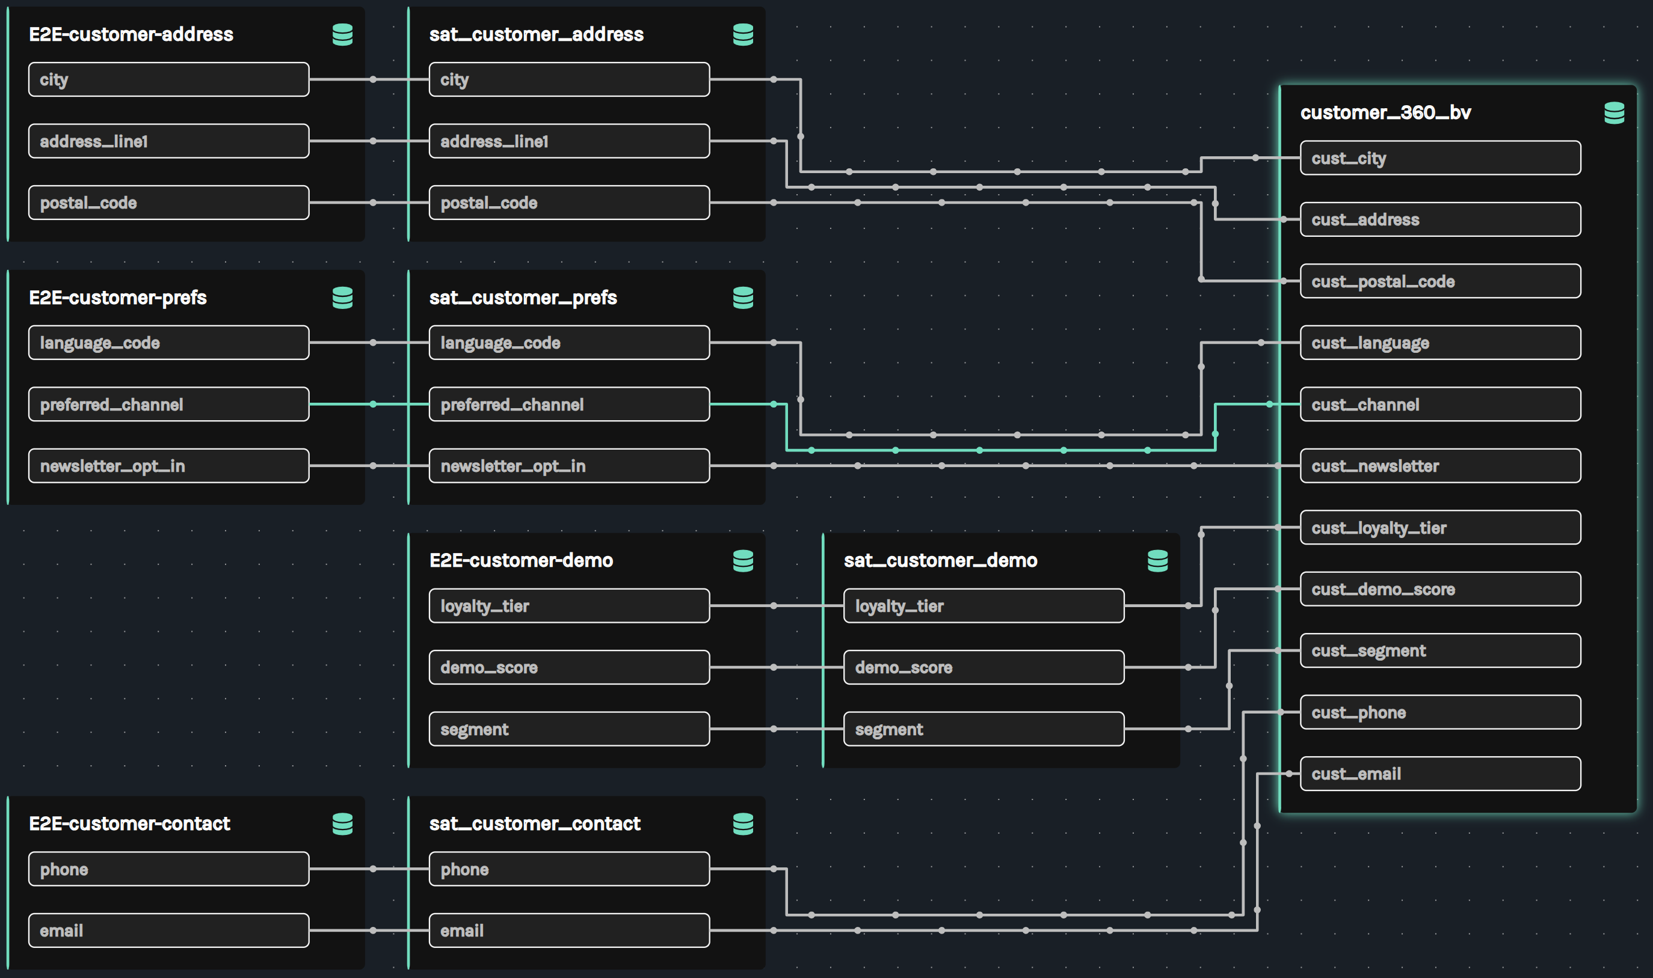1653x978 pixels.
Task: Select language_code in E2E-customer-prefs
Action: 169,343
